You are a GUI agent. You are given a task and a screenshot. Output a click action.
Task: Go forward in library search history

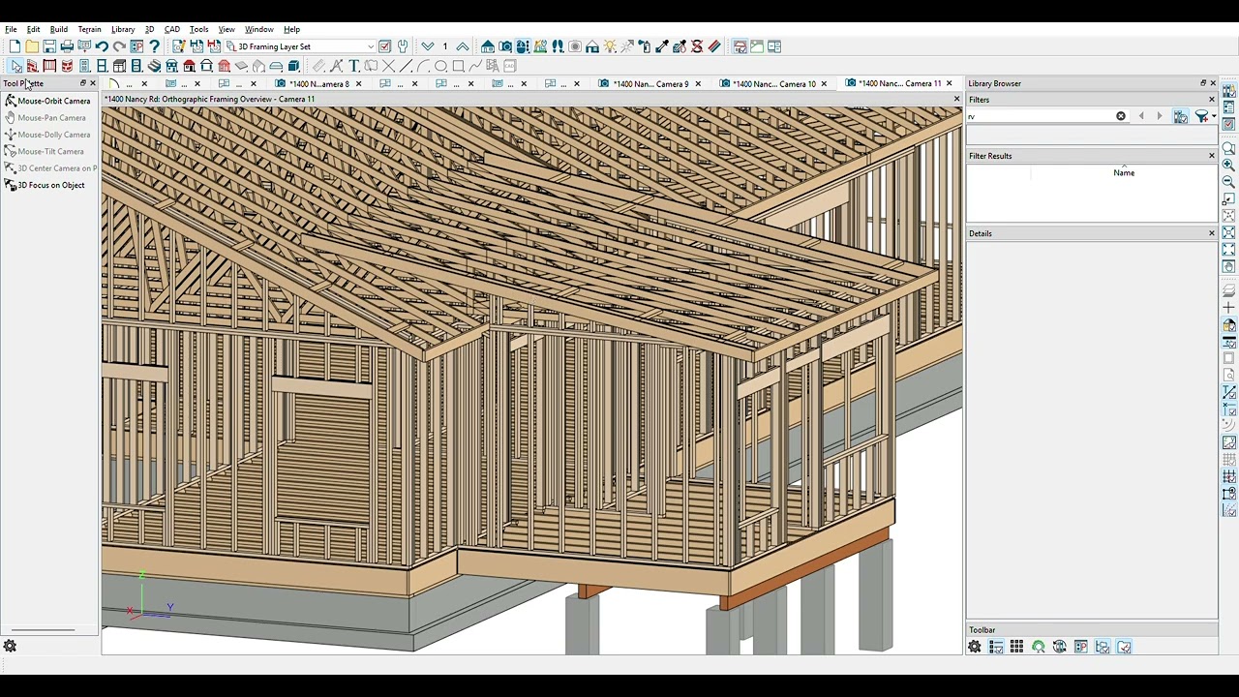[x=1160, y=116]
